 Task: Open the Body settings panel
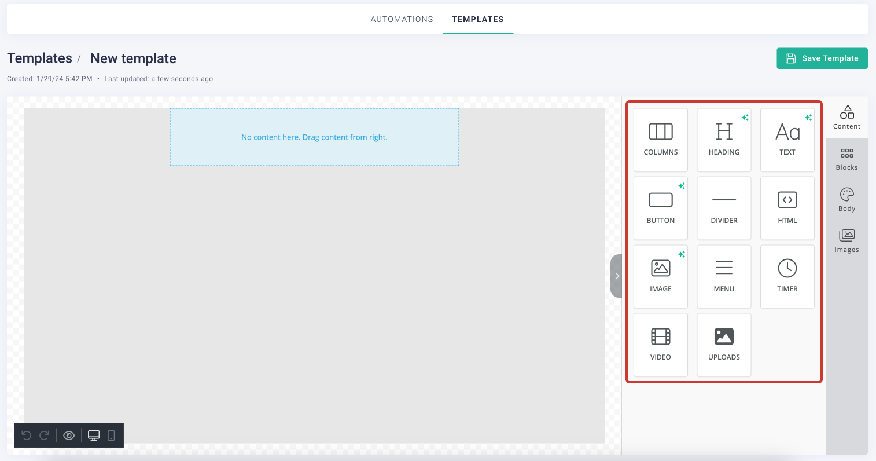click(846, 199)
